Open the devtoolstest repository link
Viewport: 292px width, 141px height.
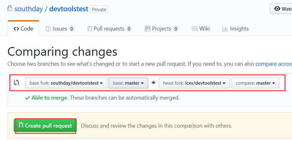(x=69, y=9)
